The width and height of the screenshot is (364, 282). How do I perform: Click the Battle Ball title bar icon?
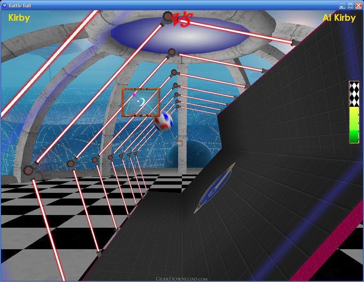pyautogui.click(x=4, y=5)
